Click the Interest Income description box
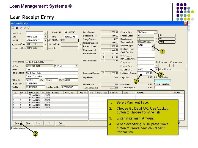 [x=172, y=69]
